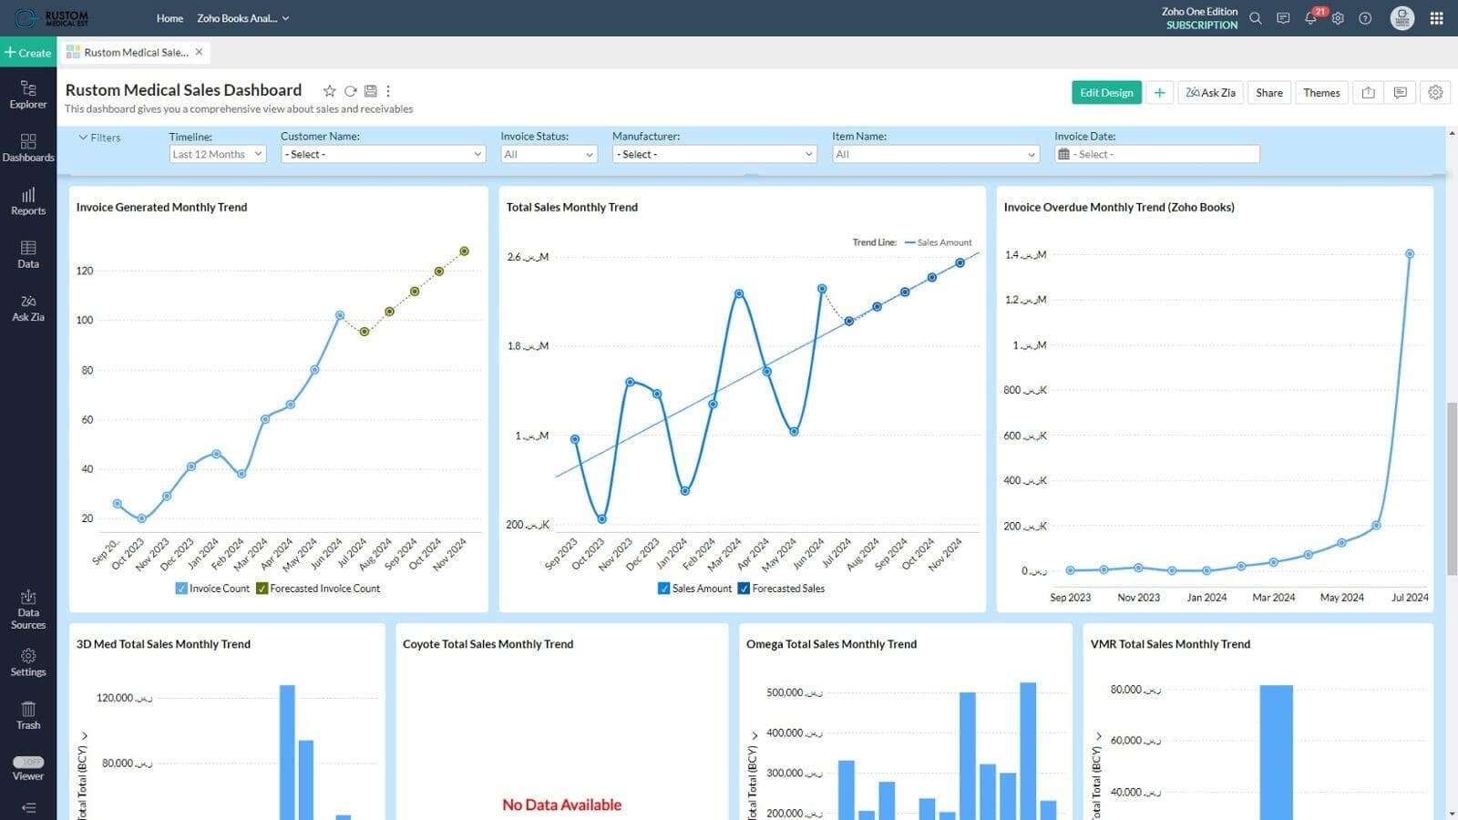Launch Ask Zia from the sidebar
The height and width of the screenshot is (820, 1458).
pos(28,308)
